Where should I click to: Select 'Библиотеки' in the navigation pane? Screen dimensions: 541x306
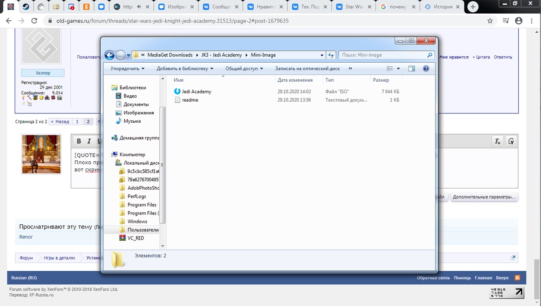pos(132,88)
